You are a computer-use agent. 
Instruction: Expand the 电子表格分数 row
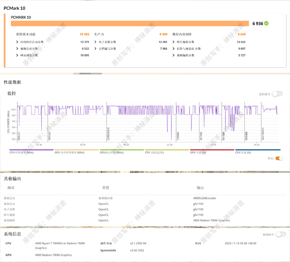95,42
